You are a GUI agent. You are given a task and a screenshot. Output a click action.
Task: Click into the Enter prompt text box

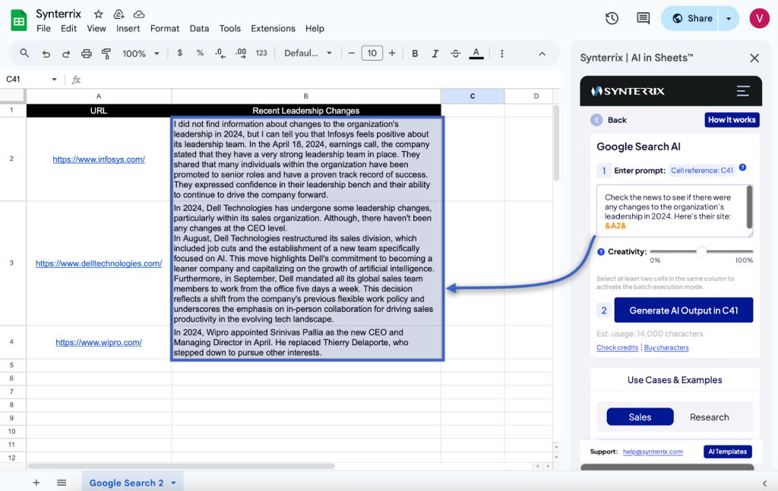click(675, 211)
